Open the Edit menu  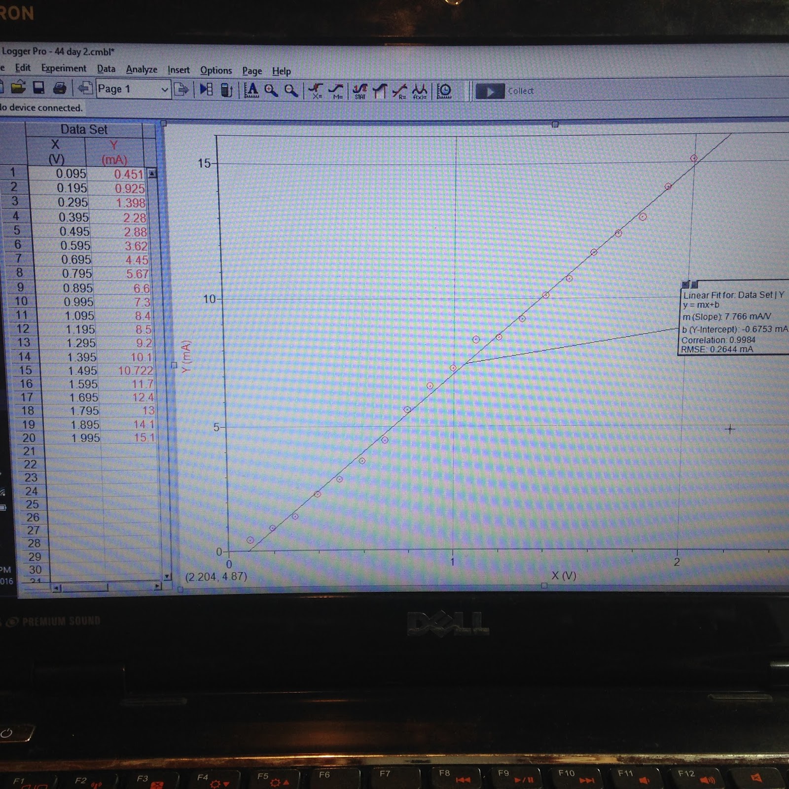point(23,68)
